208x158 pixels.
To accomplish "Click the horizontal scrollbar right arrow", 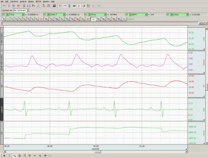I will click(186, 152).
